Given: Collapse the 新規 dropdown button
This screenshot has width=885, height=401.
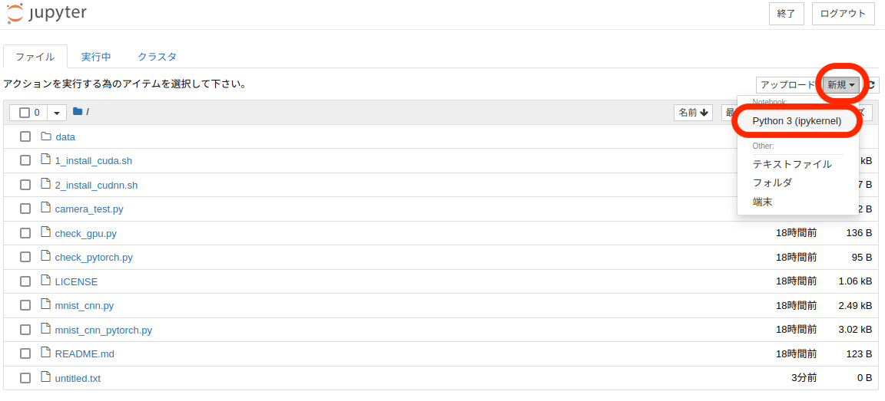Looking at the screenshot, I should point(841,85).
